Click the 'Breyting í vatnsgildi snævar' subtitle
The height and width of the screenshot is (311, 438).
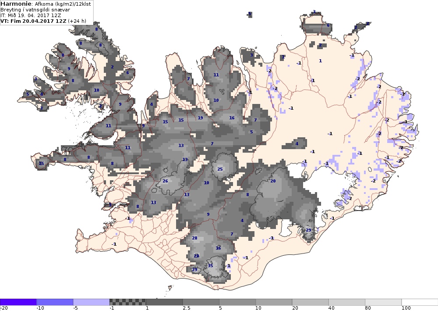35,10
